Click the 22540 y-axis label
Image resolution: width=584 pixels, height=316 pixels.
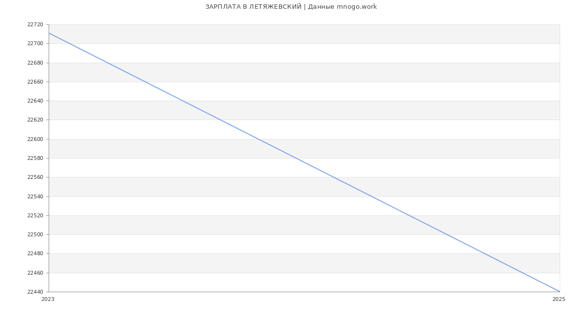tap(35, 196)
